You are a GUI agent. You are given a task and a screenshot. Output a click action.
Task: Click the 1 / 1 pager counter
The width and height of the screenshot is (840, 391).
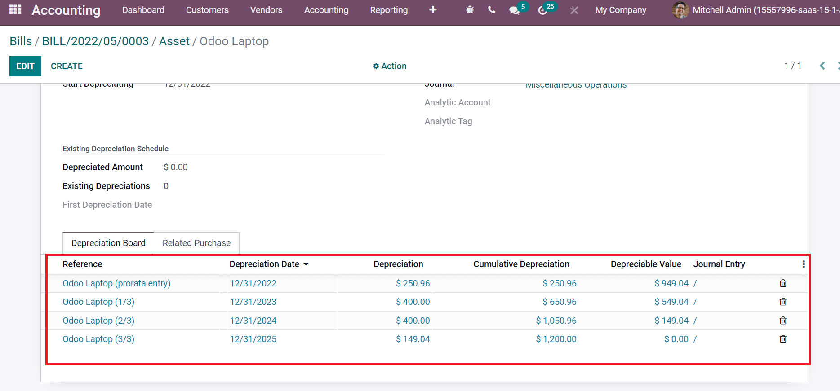coord(793,66)
